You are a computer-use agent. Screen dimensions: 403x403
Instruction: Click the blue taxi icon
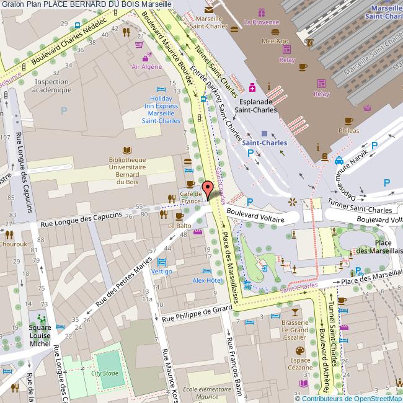tap(339, 161)
